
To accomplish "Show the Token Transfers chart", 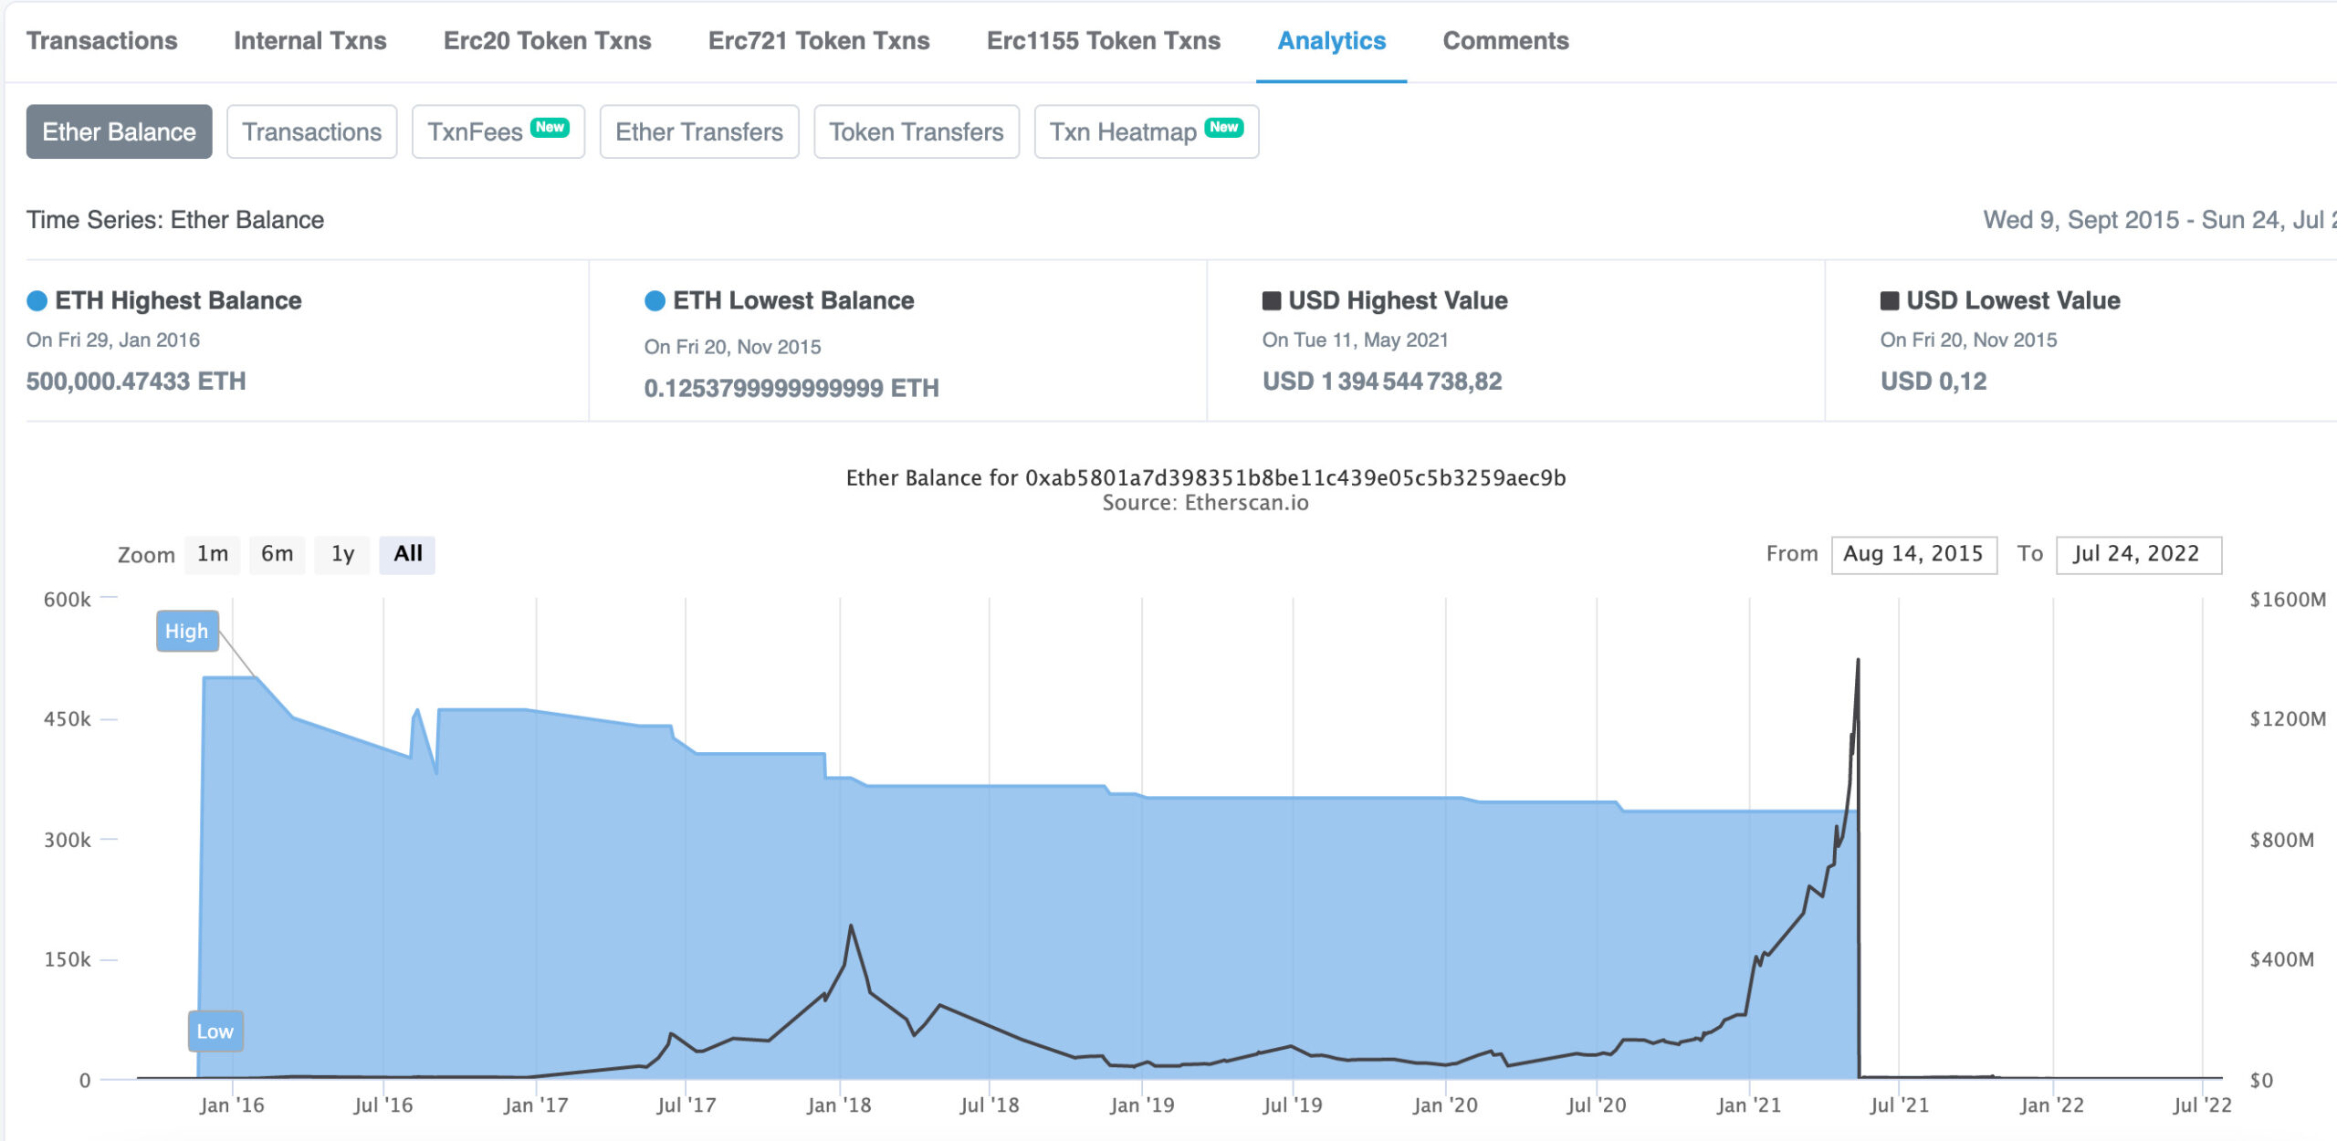I will tap(917, 131).
